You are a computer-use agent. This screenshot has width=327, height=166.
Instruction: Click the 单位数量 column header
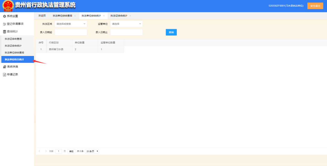(85, 43)
